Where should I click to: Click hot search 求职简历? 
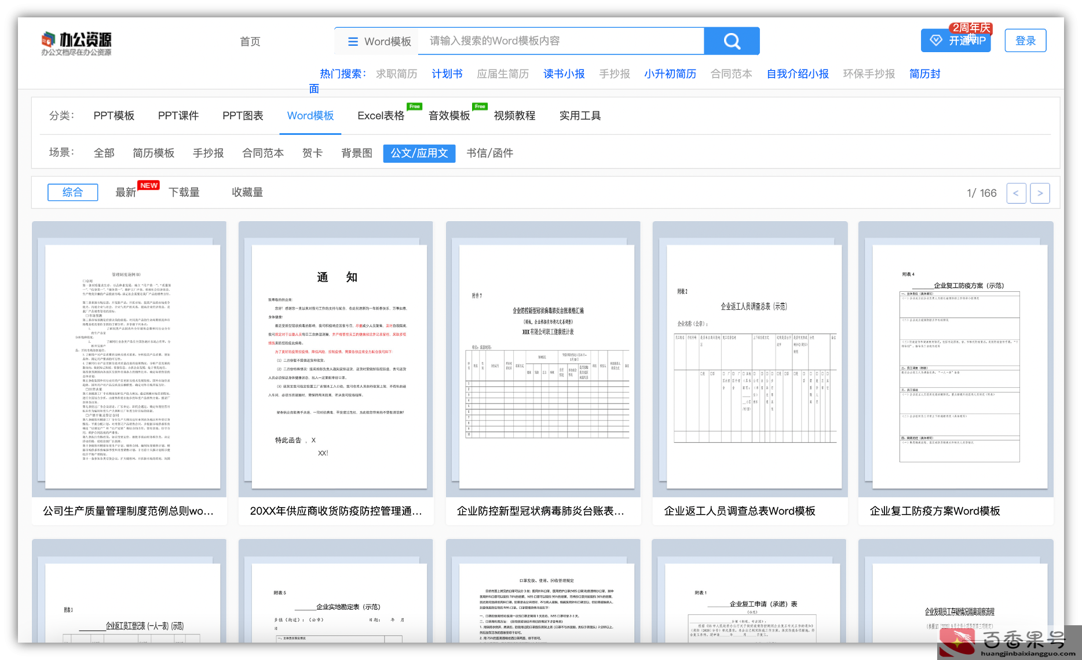[x=397, y=74]
